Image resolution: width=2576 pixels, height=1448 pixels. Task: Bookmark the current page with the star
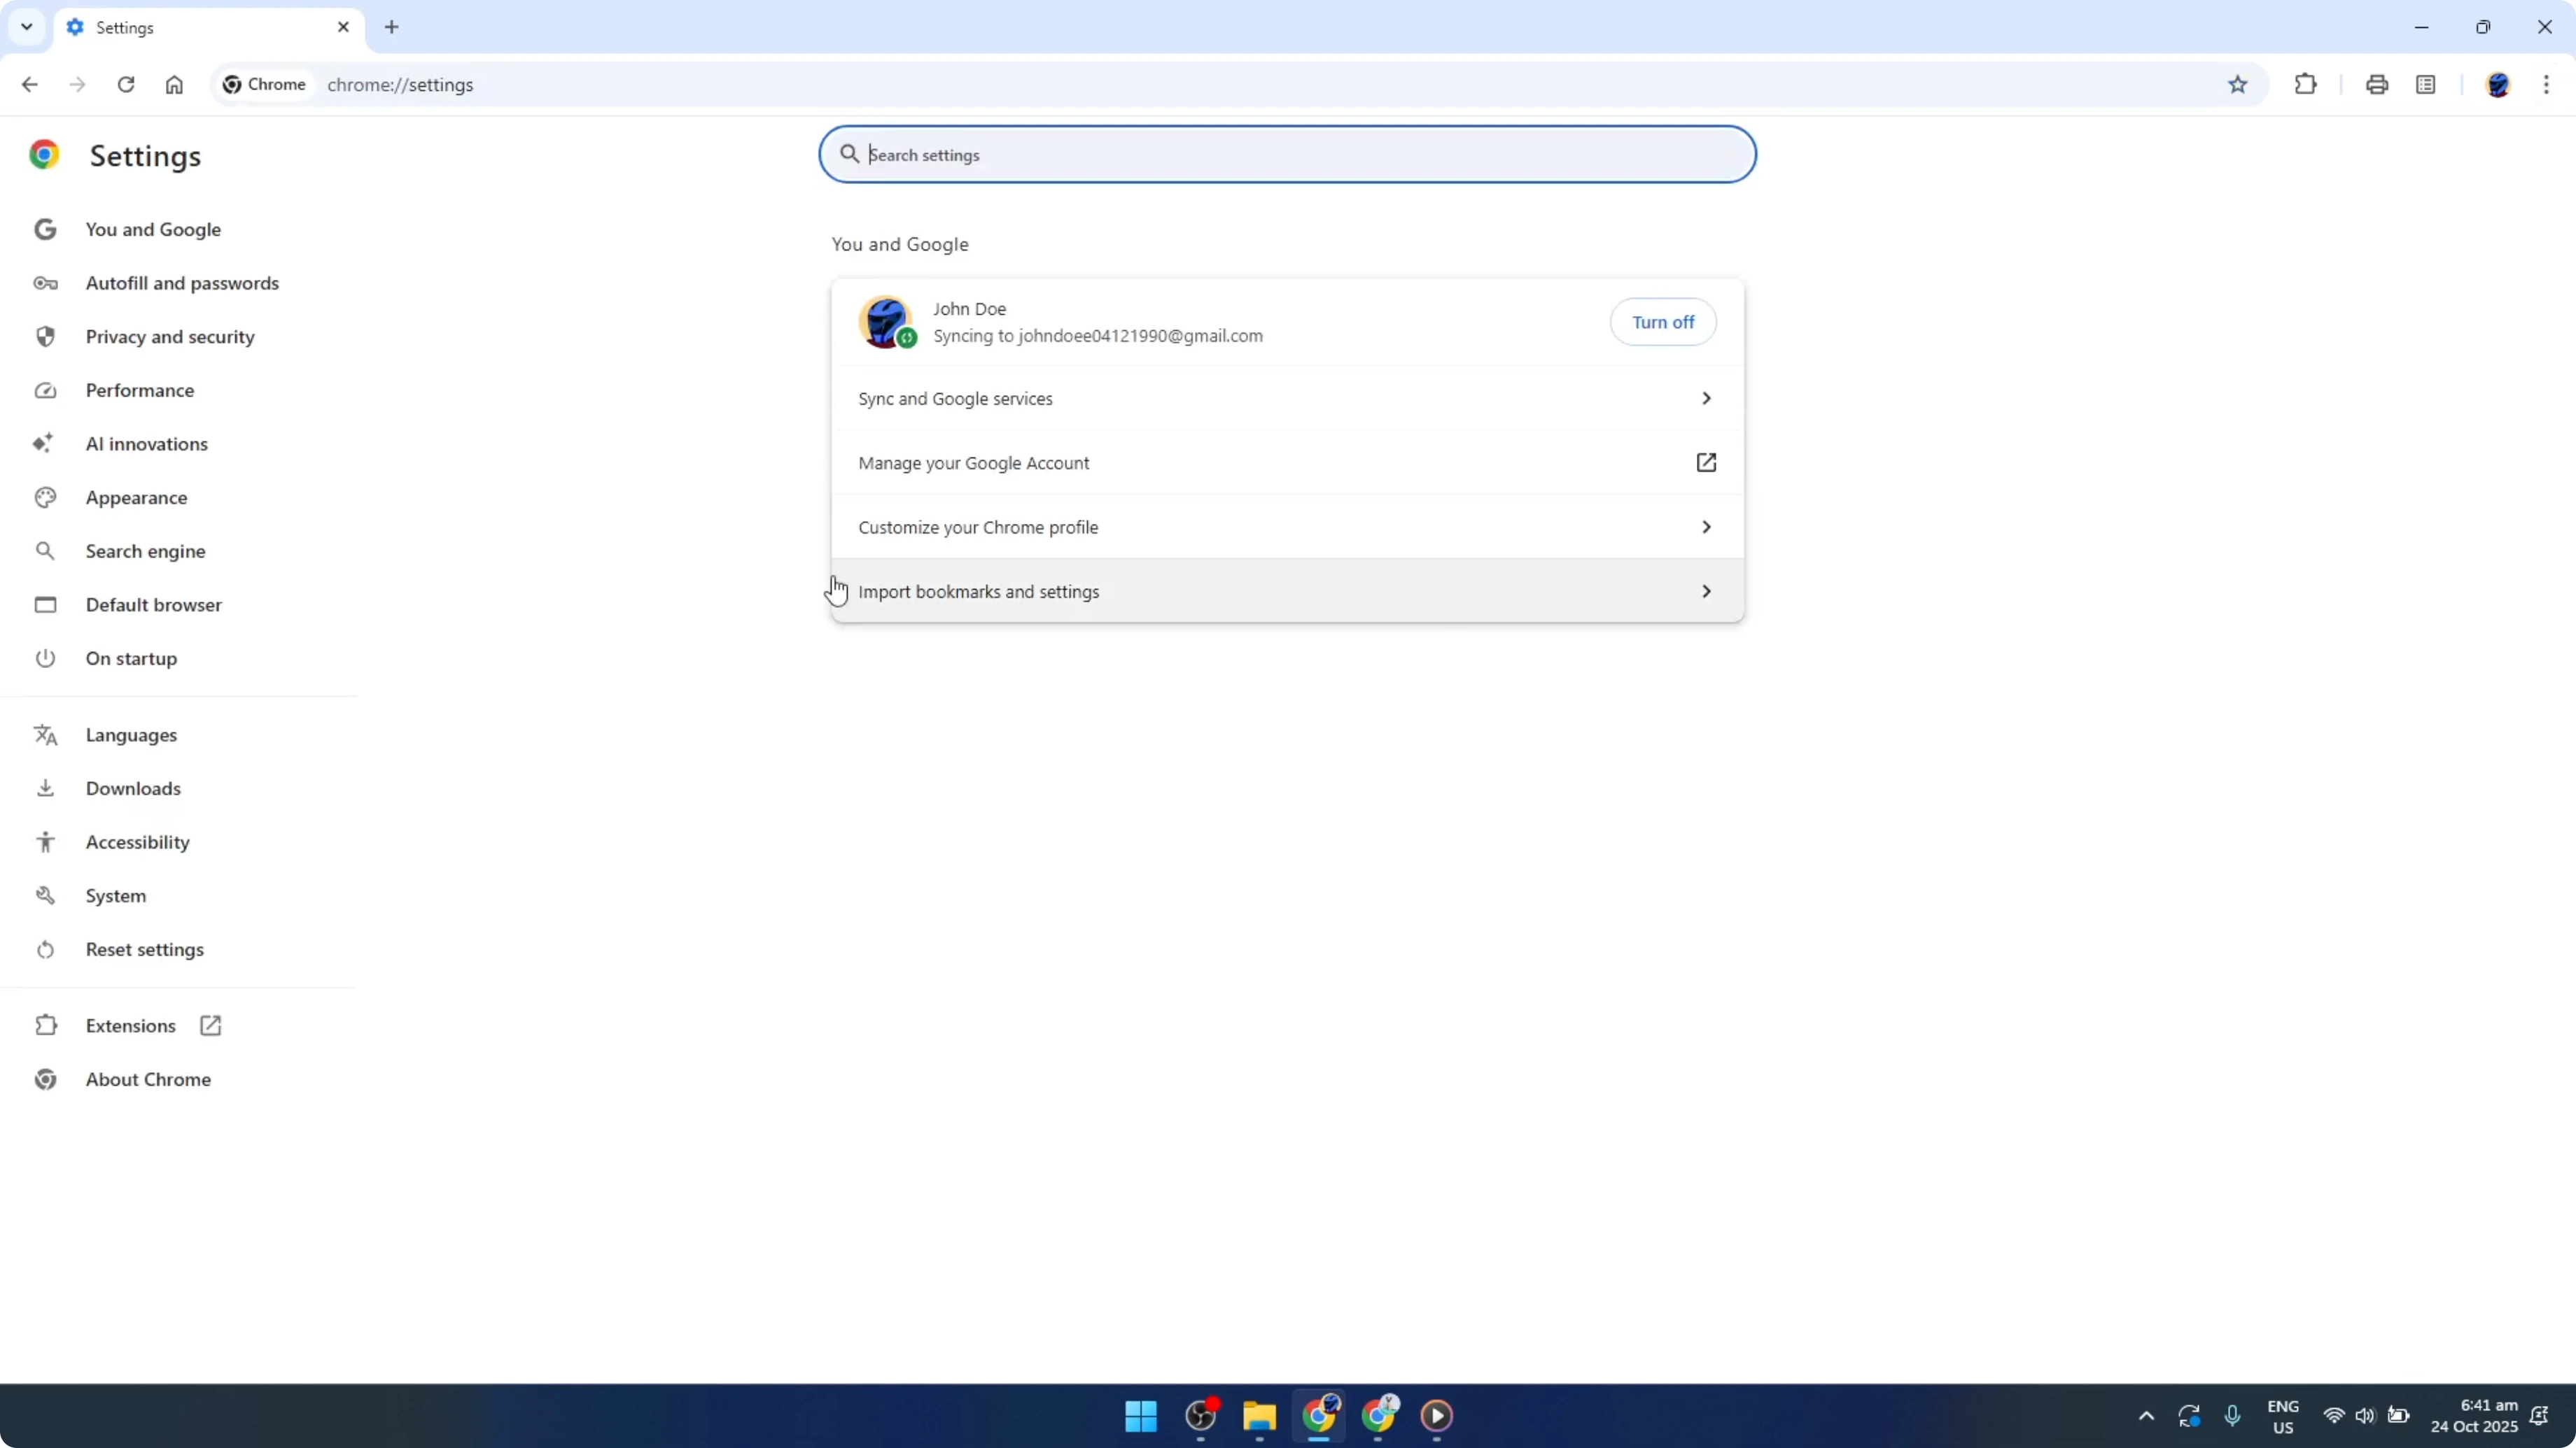click(x=2238, y=84)
